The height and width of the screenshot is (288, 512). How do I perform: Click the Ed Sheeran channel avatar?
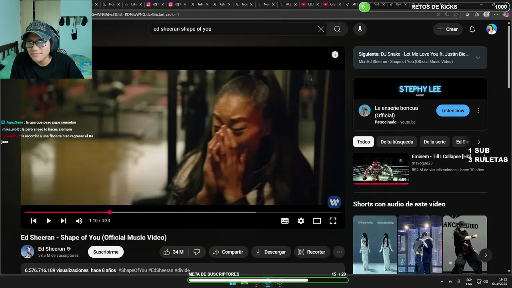(x=28, y=252)
